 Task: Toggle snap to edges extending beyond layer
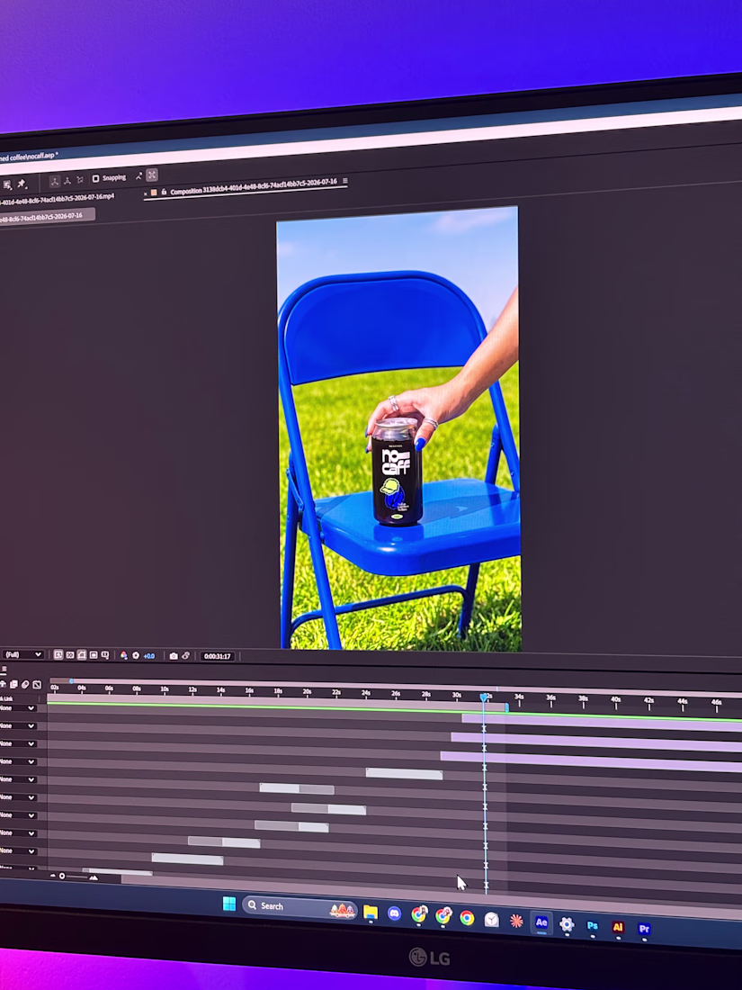(x=139, y=176)
